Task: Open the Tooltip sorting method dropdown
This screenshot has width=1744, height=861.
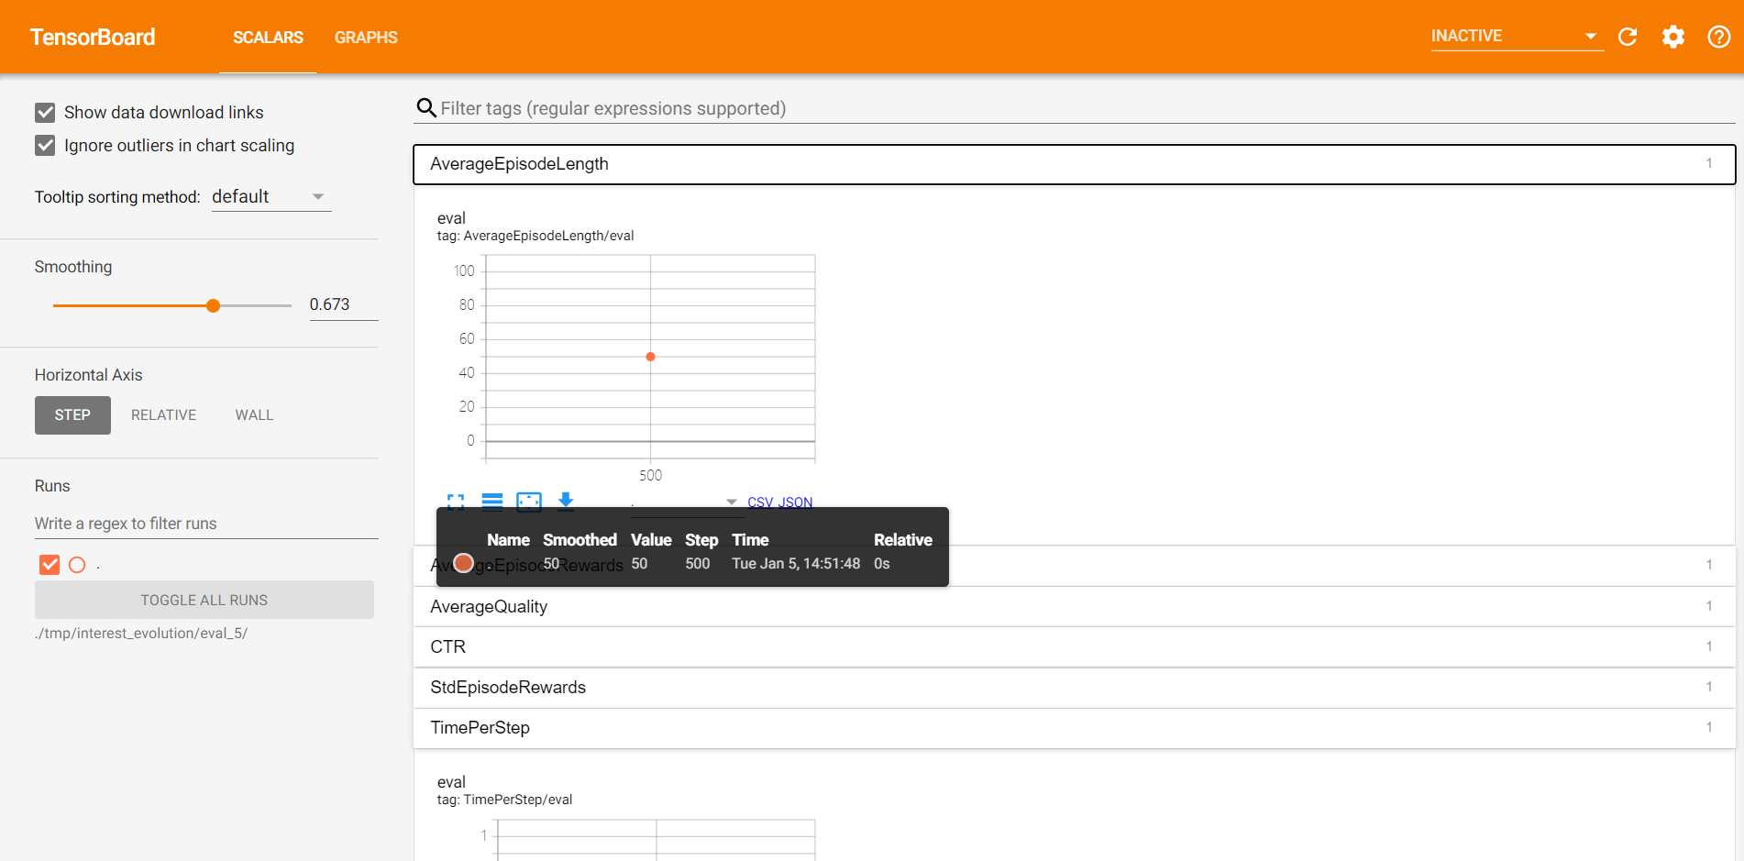Action: point(271,197)
